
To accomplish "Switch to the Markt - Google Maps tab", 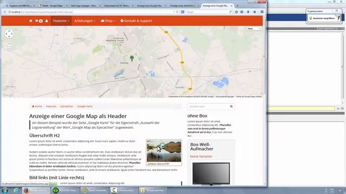I will point(52,5).
